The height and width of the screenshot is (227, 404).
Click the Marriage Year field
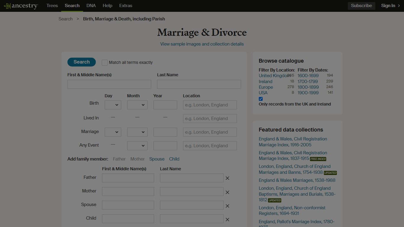click(x=165, y=132)
